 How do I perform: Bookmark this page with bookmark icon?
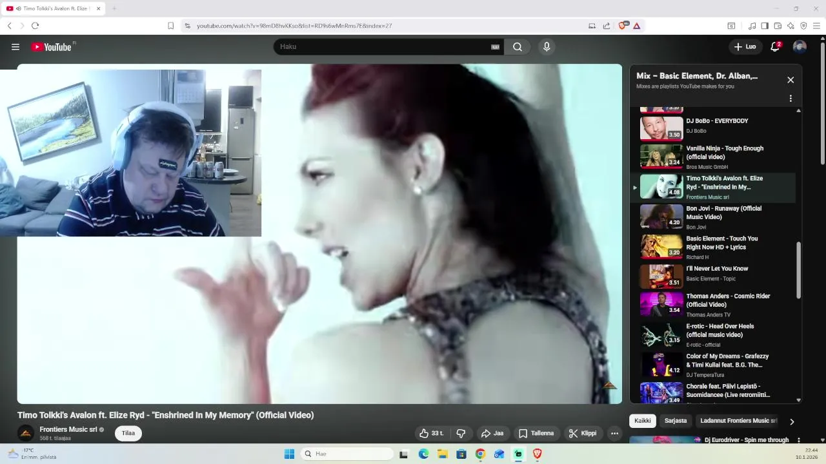pos(170,26)
